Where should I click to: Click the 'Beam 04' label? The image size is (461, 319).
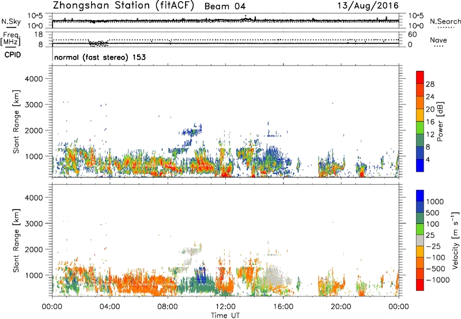[x=225, y=6]
